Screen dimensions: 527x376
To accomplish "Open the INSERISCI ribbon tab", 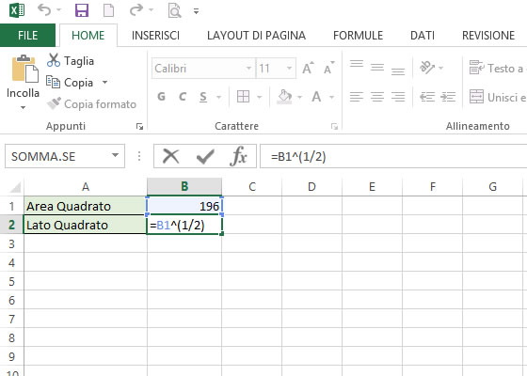I will 155,36.
